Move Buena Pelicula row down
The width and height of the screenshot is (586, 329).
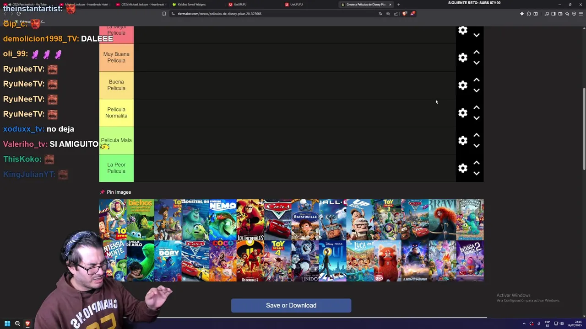477,90
